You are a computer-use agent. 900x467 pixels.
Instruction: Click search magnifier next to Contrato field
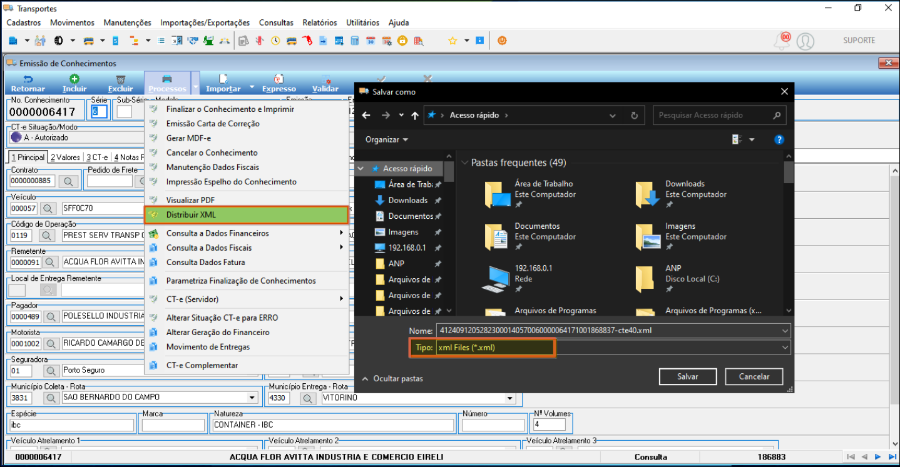pos(68,181)
